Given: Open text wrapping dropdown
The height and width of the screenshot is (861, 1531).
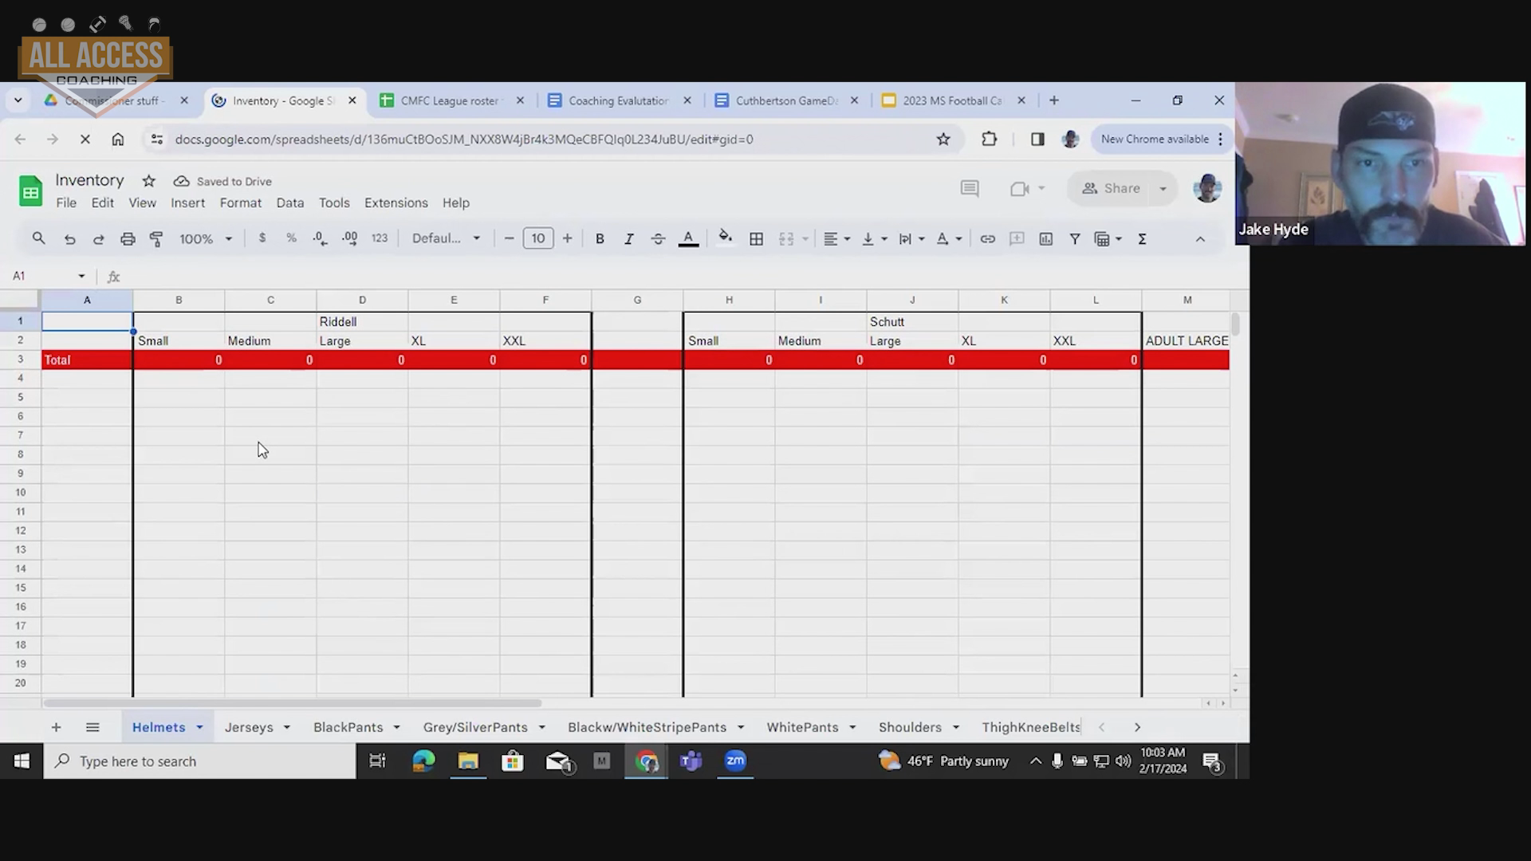Looking at the screenshot, I should 911,238.
